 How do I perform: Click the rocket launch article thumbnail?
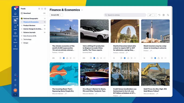[155, 31]
